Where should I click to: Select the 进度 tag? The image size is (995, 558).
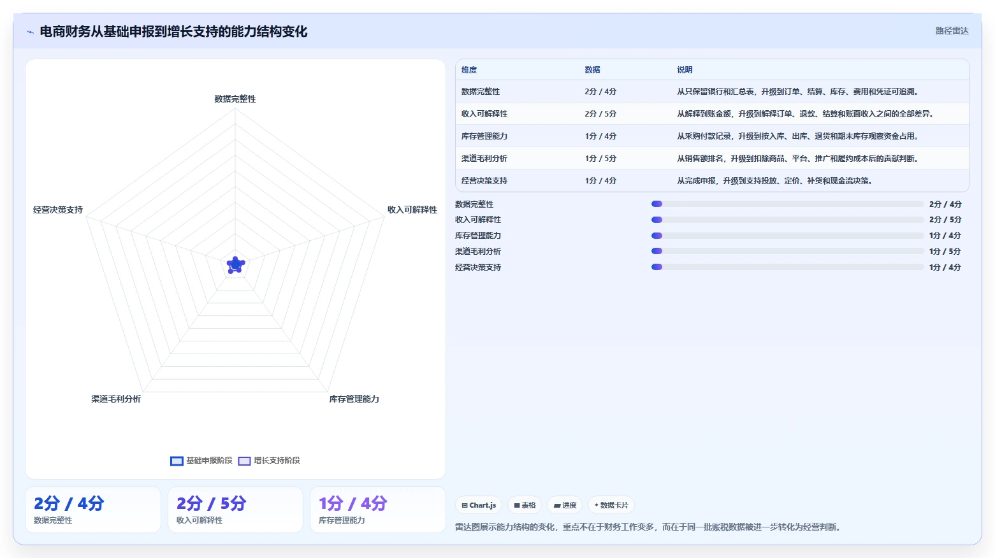coord(565,505)
